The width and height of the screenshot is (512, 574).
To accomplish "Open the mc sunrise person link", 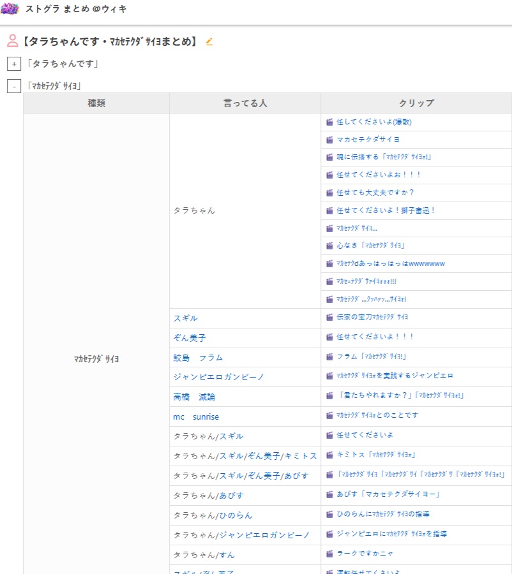I will pos(196,416).
